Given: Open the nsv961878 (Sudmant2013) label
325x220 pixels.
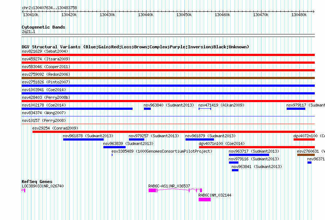Looking at the screenshot, I should coord(88,136).
